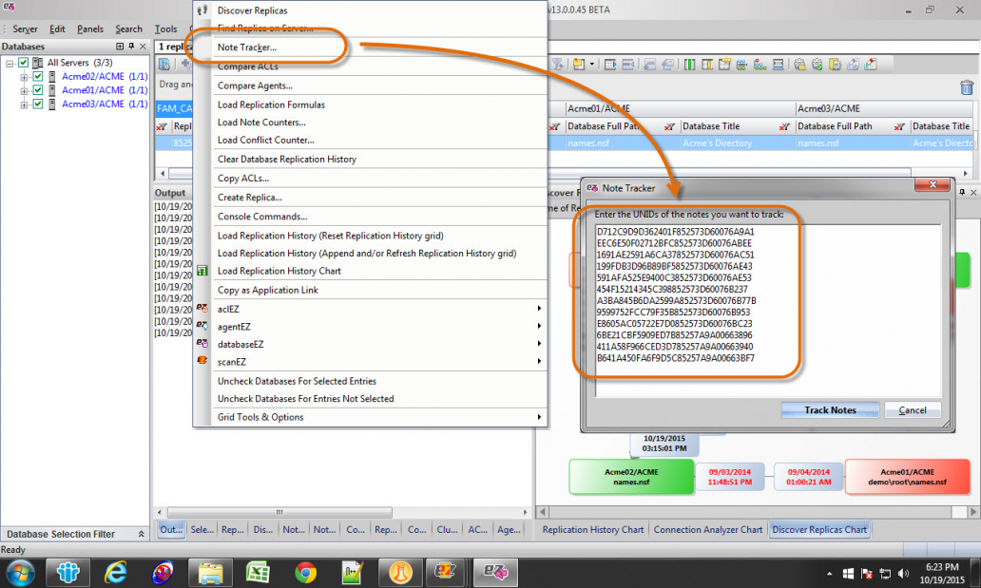
Task: Click the output panel horizontal scrollbar thumb
Action: [279, 512]
